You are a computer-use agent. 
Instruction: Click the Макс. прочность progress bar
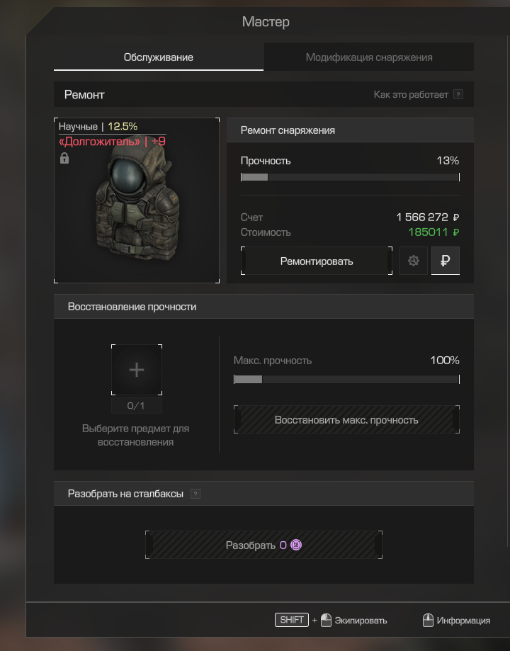(x=346, y=379)
